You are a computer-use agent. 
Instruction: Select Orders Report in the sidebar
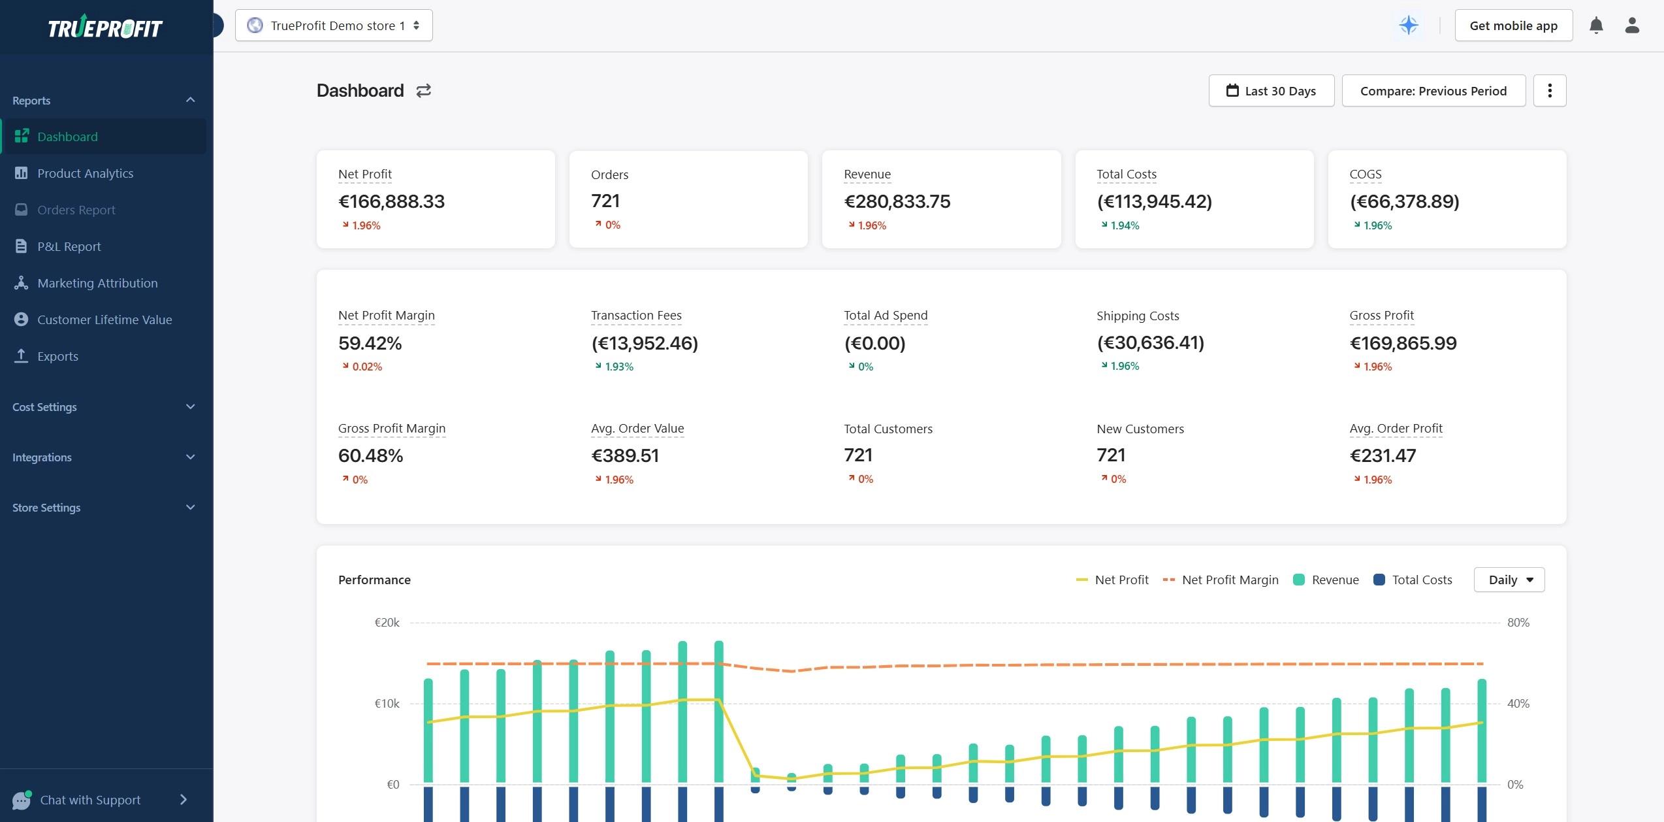76,210
